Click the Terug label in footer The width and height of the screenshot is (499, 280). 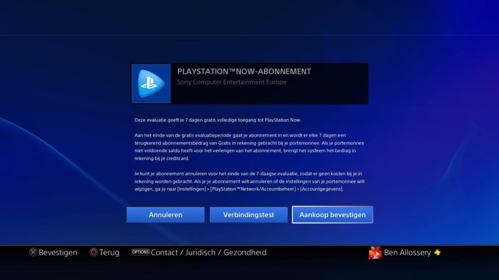click(109, 252)
